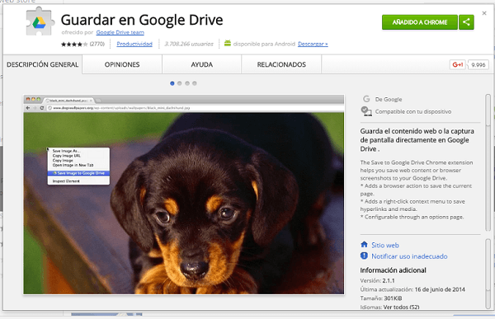
Task: Click the Versión 2.1.1 text
Action: click(377, 280)
